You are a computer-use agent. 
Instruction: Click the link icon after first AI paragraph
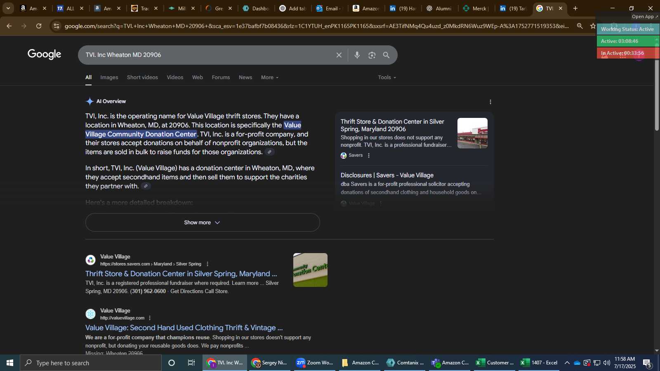point(269,152)
